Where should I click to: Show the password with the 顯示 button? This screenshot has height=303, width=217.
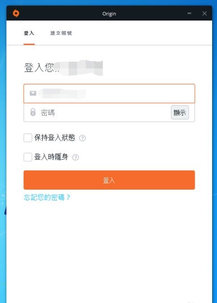tap(180, 112)
